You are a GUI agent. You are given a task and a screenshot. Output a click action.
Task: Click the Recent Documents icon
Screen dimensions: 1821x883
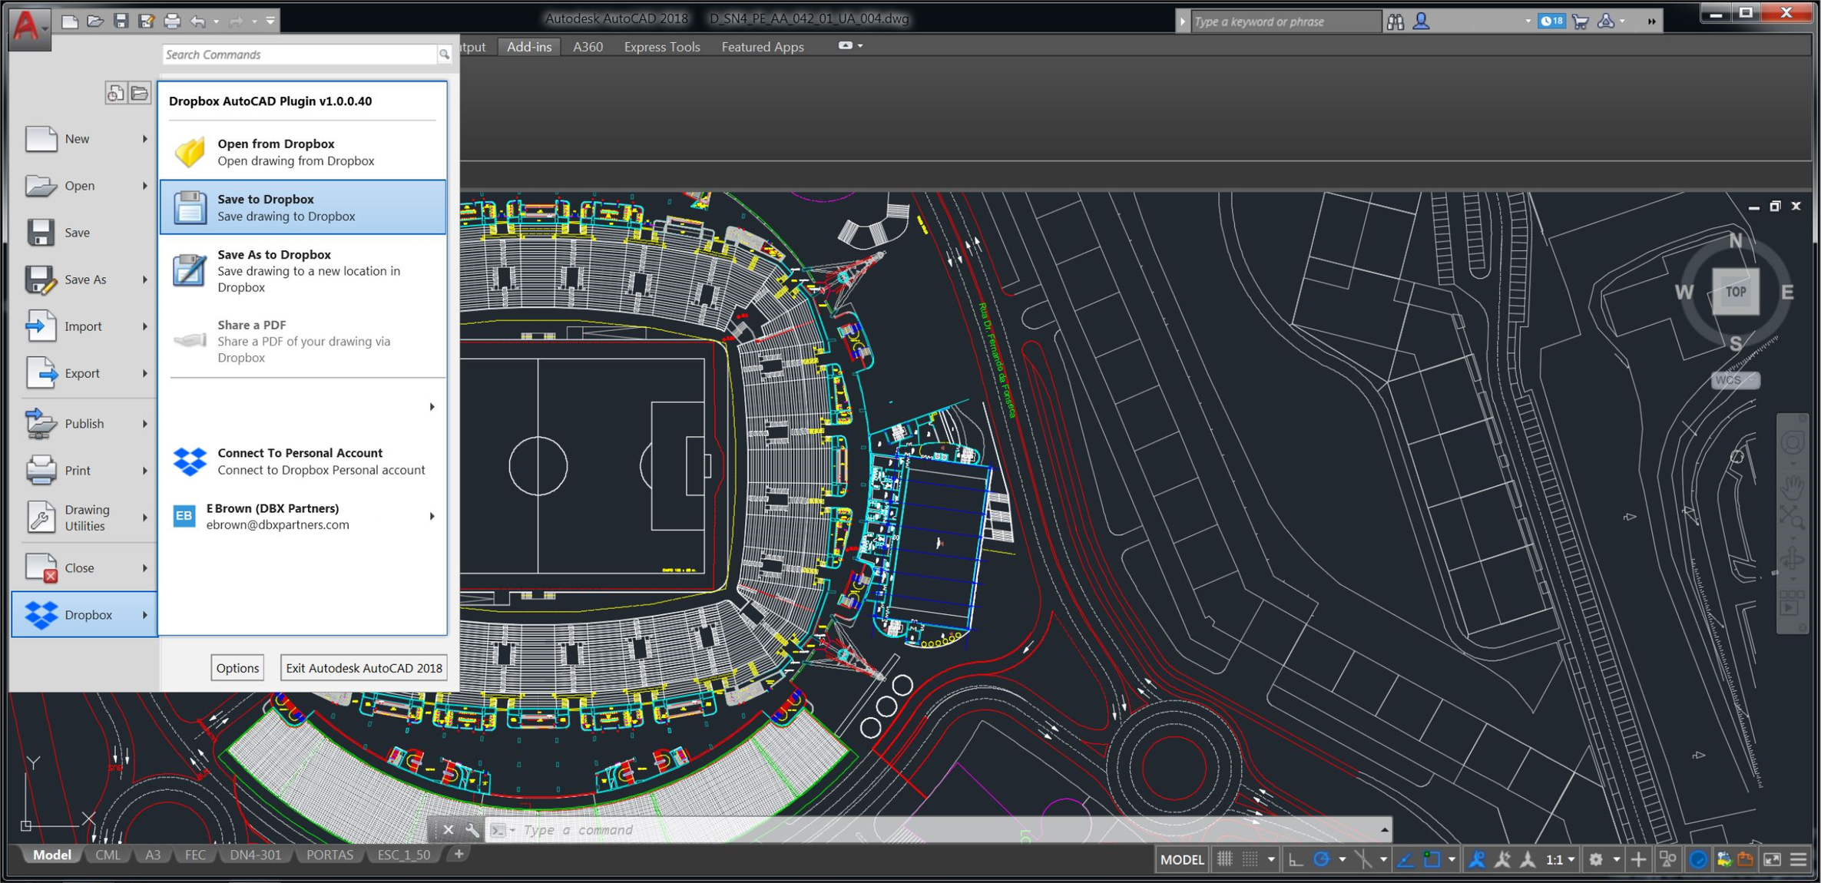click(x=115, y=93)
